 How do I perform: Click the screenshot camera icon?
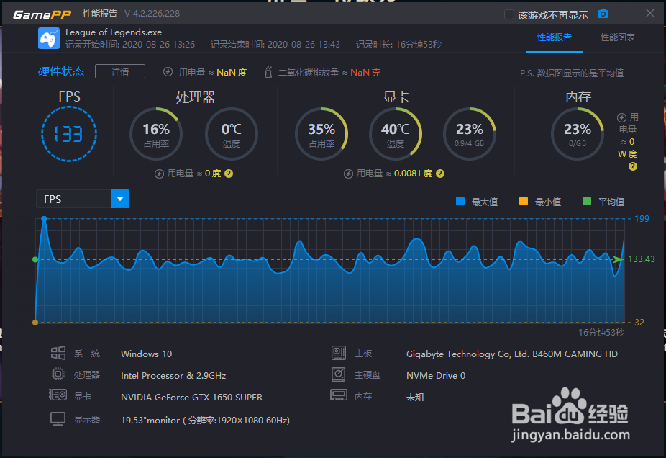click(603, 14)
